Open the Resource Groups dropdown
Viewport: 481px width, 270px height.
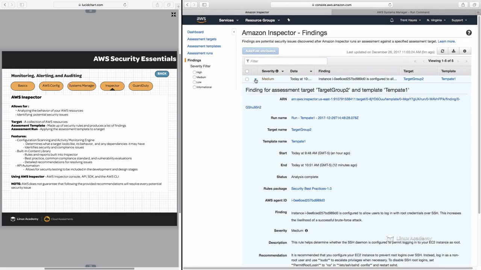point(262,20)
